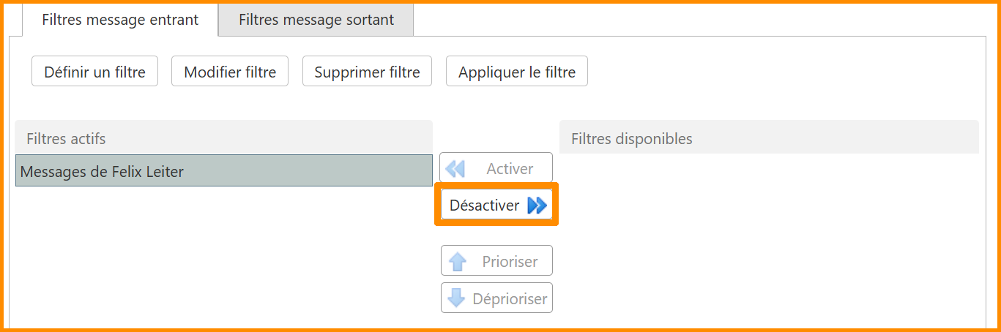Image resolution: width=1001 pixels, height=332 pixels.
Task: Click the Modifier filtre button
Action: (230, 72)
